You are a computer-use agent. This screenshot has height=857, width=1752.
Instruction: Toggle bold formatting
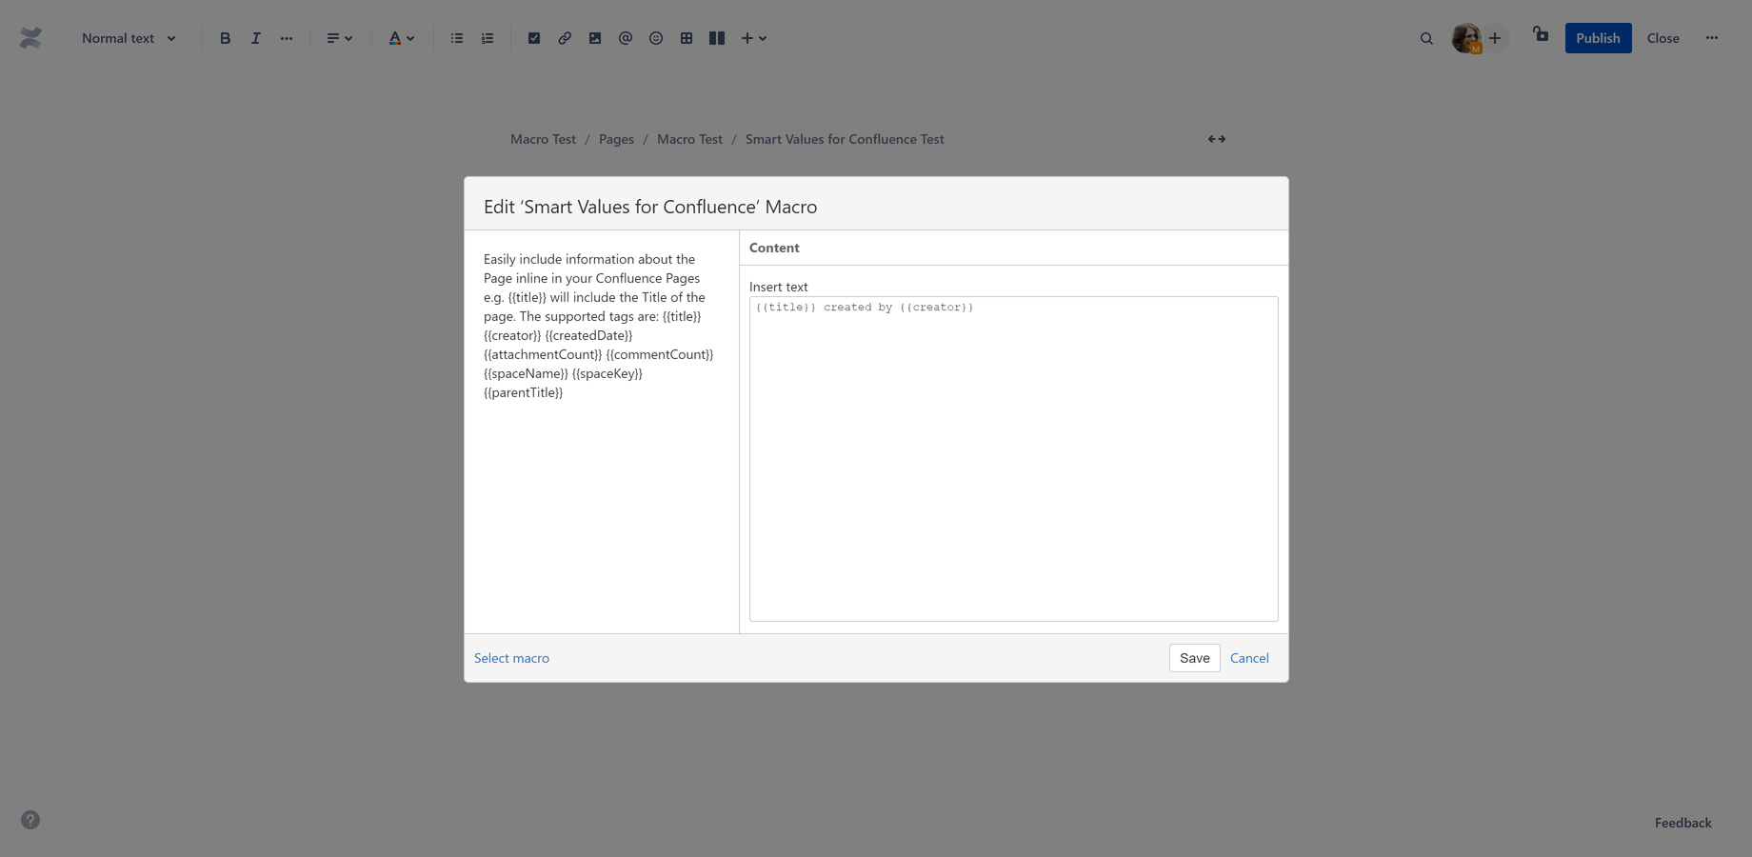225,38
